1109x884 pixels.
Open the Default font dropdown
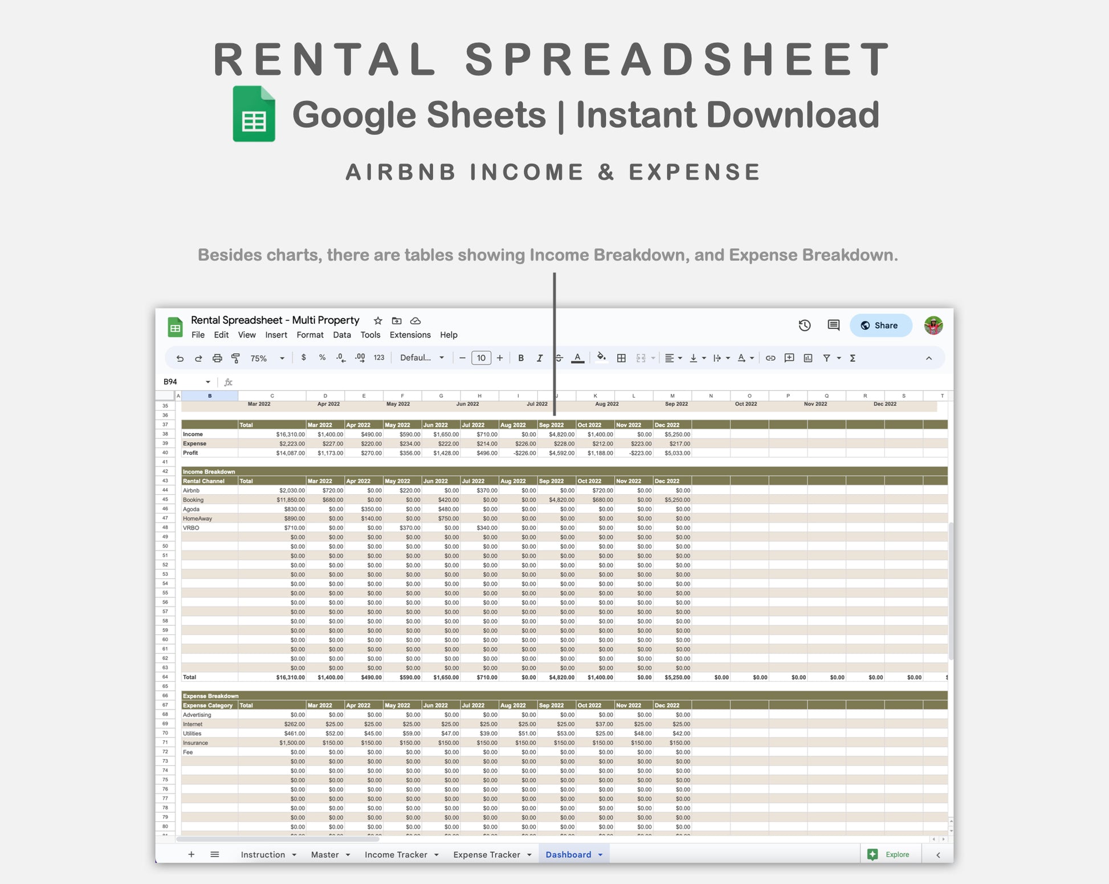pyautogui.click(x=422, y=358)
